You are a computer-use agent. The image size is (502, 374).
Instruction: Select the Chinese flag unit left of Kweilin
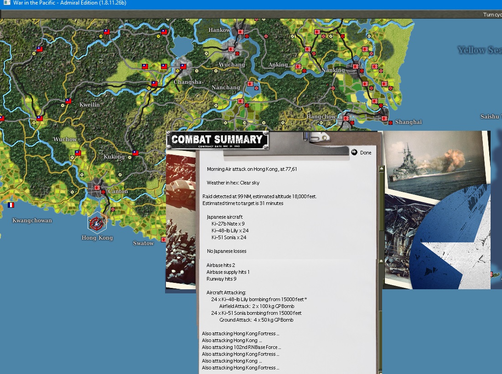pyautogui.click(x=68, y=101)
